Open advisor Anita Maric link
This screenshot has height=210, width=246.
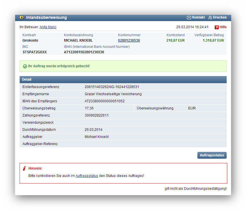tap(48, 27)
